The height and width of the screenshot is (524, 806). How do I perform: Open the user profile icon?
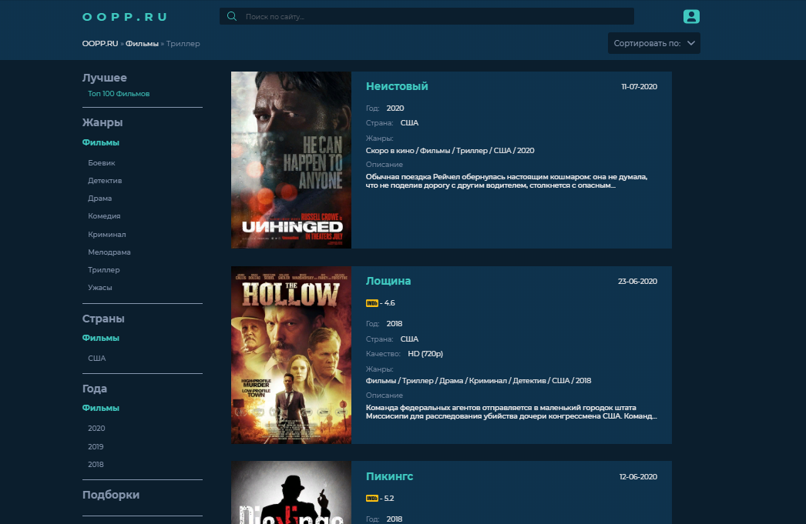(x=691, y=16)
